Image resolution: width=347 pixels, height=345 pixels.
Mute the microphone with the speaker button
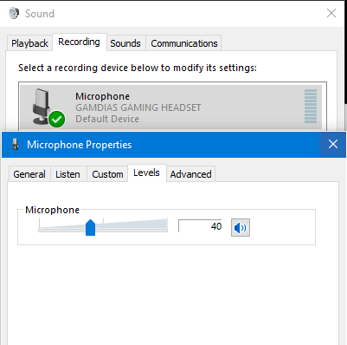(241, 228)
